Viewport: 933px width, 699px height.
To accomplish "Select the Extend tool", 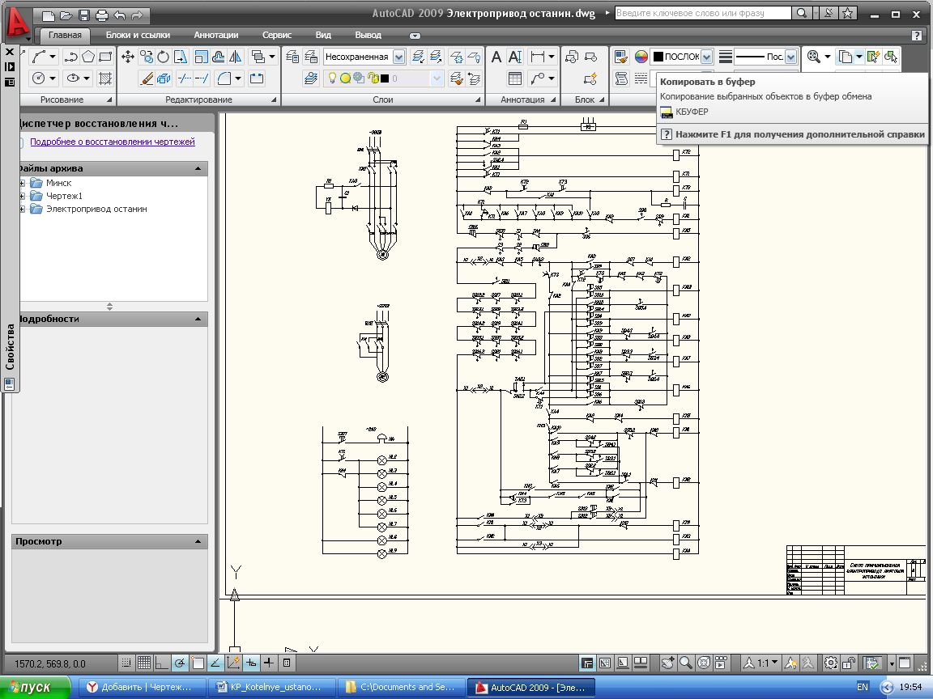I will click(202, 78).
